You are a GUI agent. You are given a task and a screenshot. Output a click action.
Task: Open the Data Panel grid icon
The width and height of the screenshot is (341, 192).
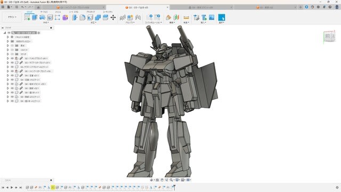(x=3, y=7)
